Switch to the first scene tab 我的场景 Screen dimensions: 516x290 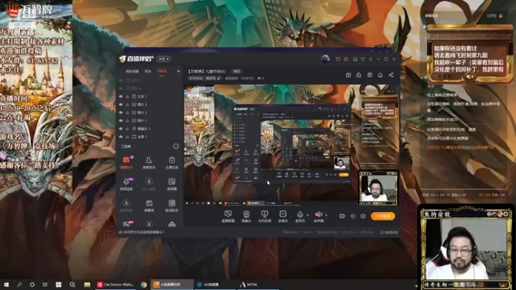pos(132,72)
